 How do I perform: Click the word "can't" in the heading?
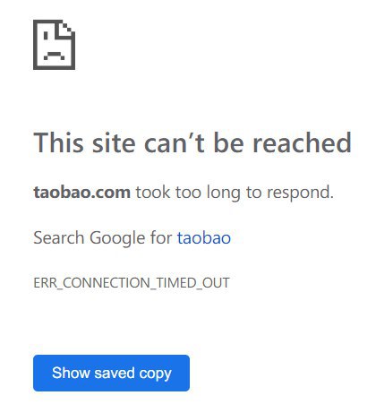click(x=175, y=142)
